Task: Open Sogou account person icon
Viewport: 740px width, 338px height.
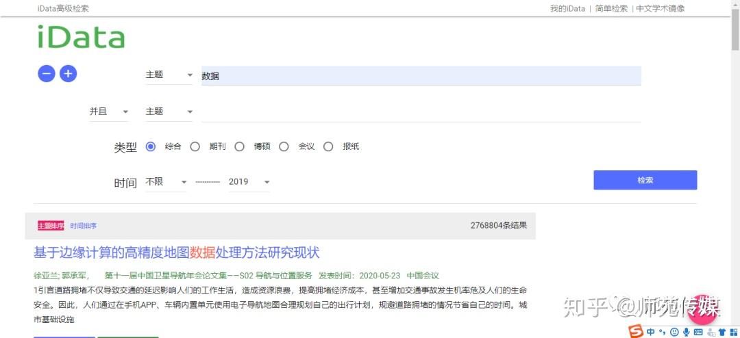Action: click(711, 332)
